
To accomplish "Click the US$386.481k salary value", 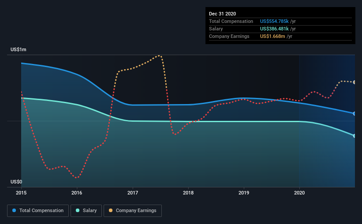I will tap(274, 29).
